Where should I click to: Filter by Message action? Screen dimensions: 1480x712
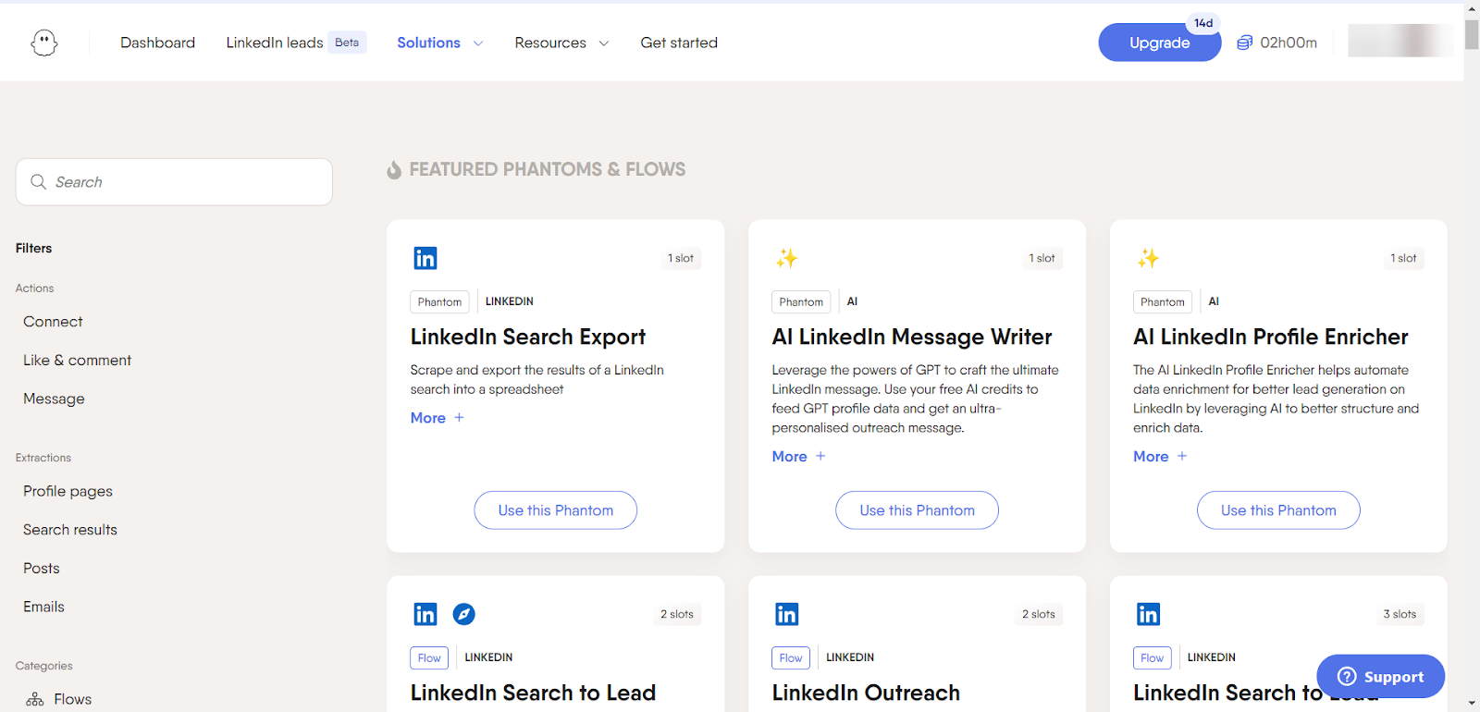[x=54, y=399]
